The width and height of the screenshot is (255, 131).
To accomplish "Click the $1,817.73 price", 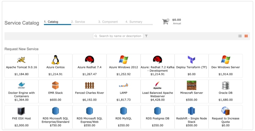I will click(x=124, y=100).
